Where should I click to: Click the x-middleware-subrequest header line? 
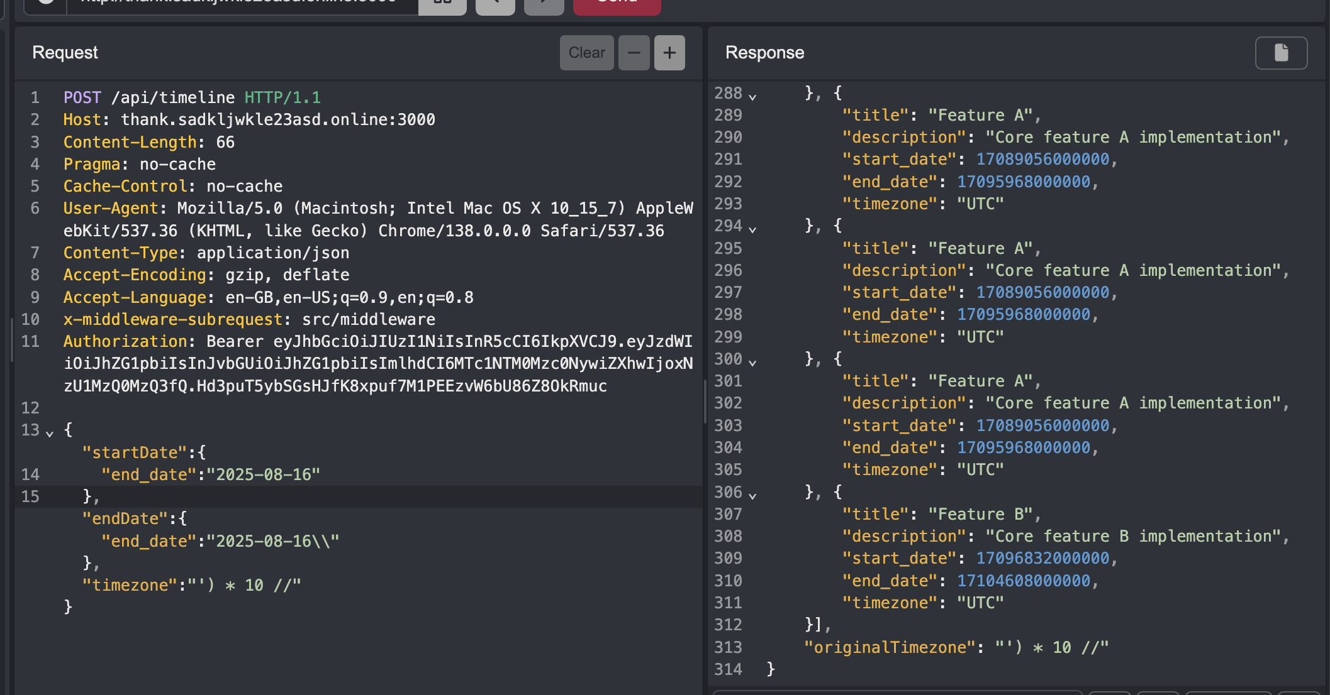pos(249,320)
